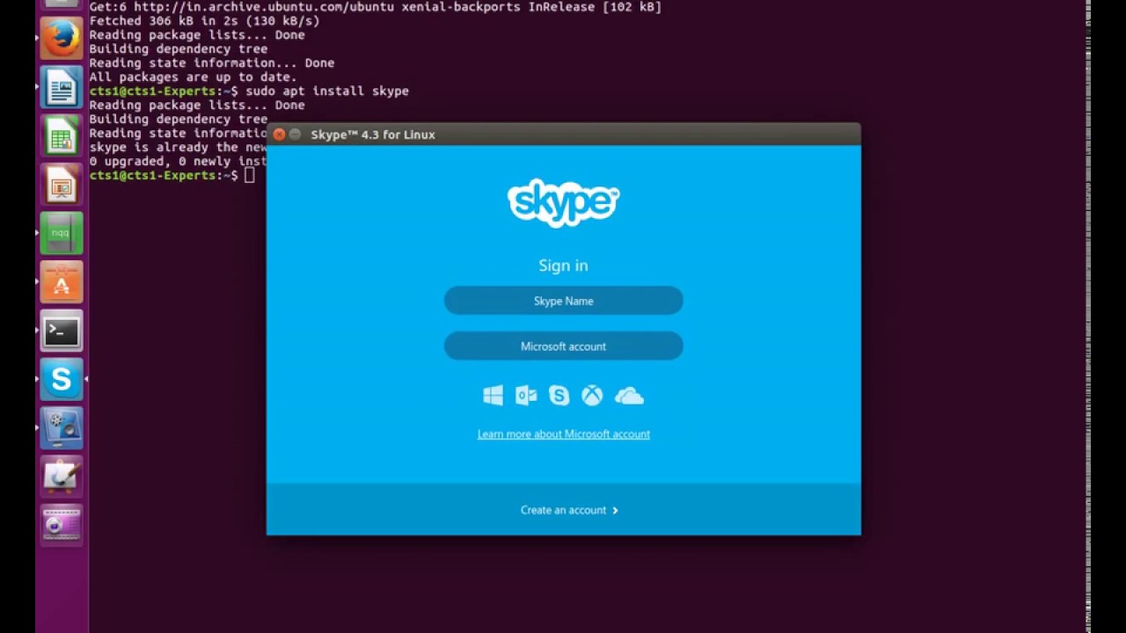The image size is (1126, 633).
Task: Open the drawing easel application icon
Action: click(x=62, y=477)
